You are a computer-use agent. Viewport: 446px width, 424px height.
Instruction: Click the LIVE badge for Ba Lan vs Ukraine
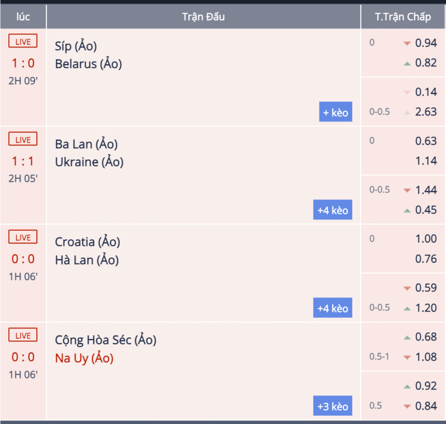pyautogui.click(x=23, y=140)
